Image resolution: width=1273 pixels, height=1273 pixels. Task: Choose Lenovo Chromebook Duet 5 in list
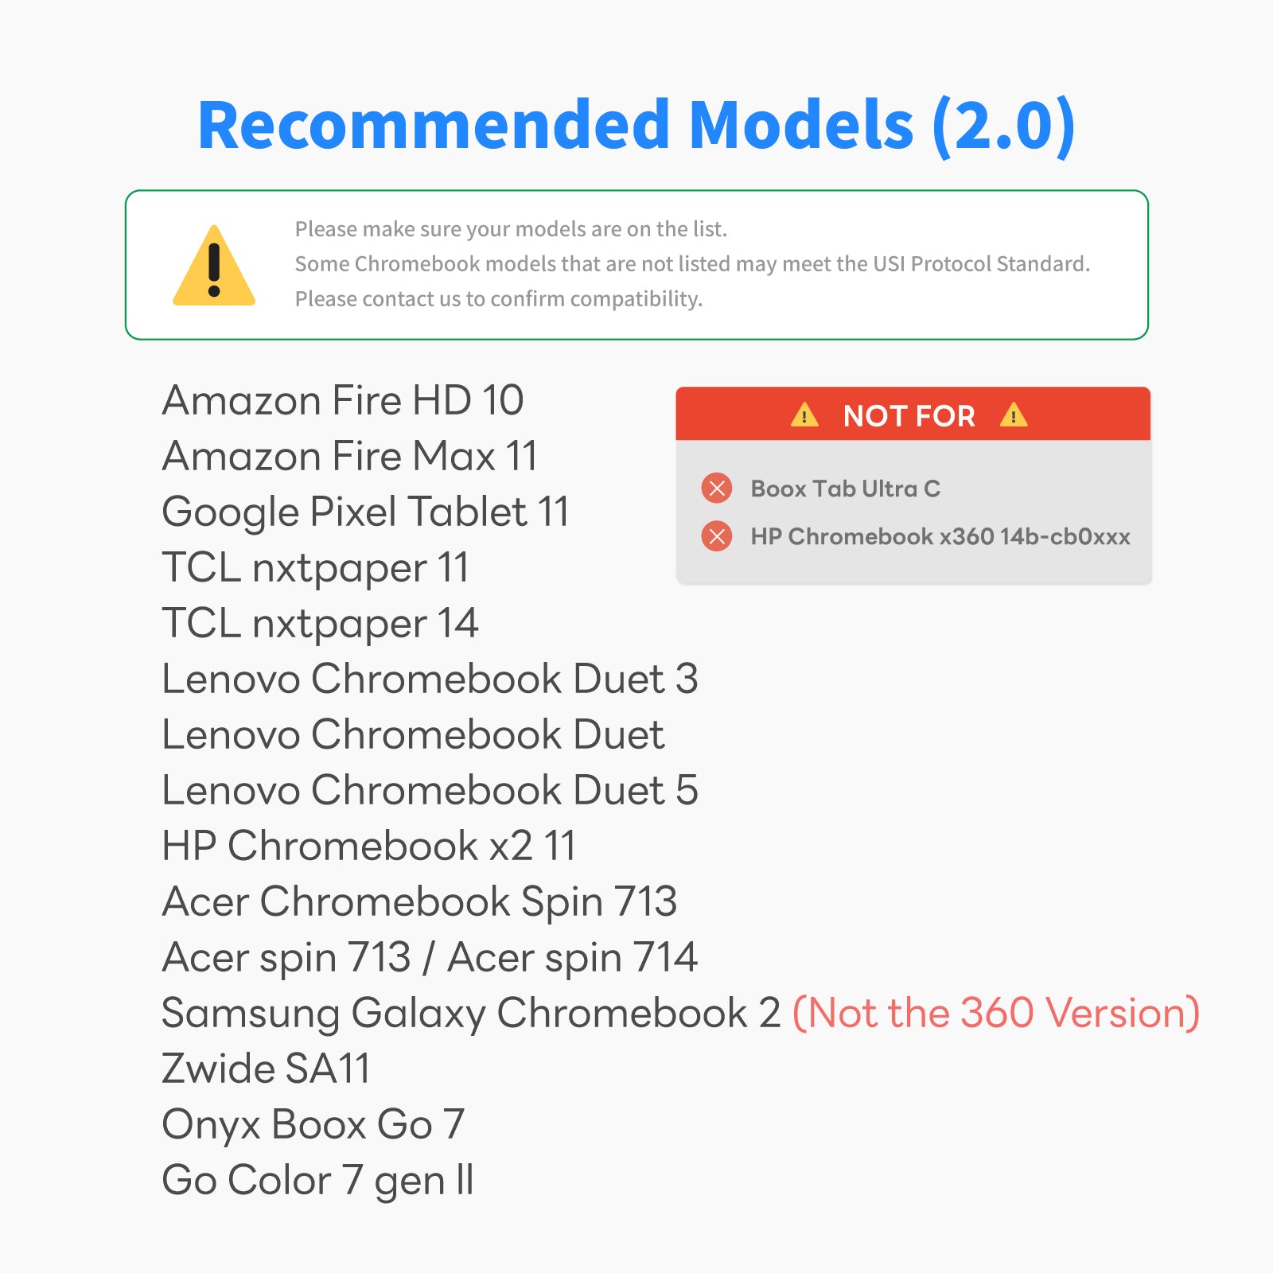click(430, 790)
